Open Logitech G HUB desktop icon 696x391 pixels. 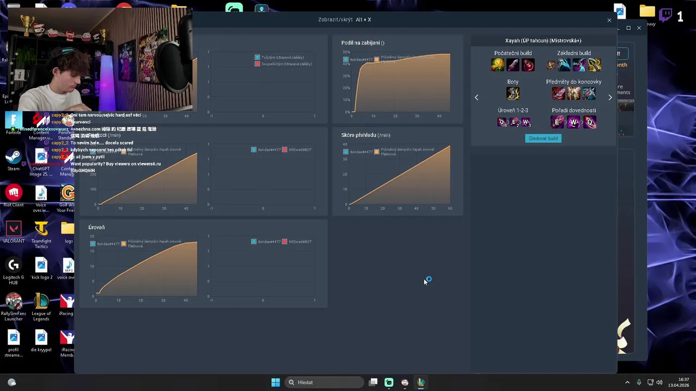click(13, 271)
